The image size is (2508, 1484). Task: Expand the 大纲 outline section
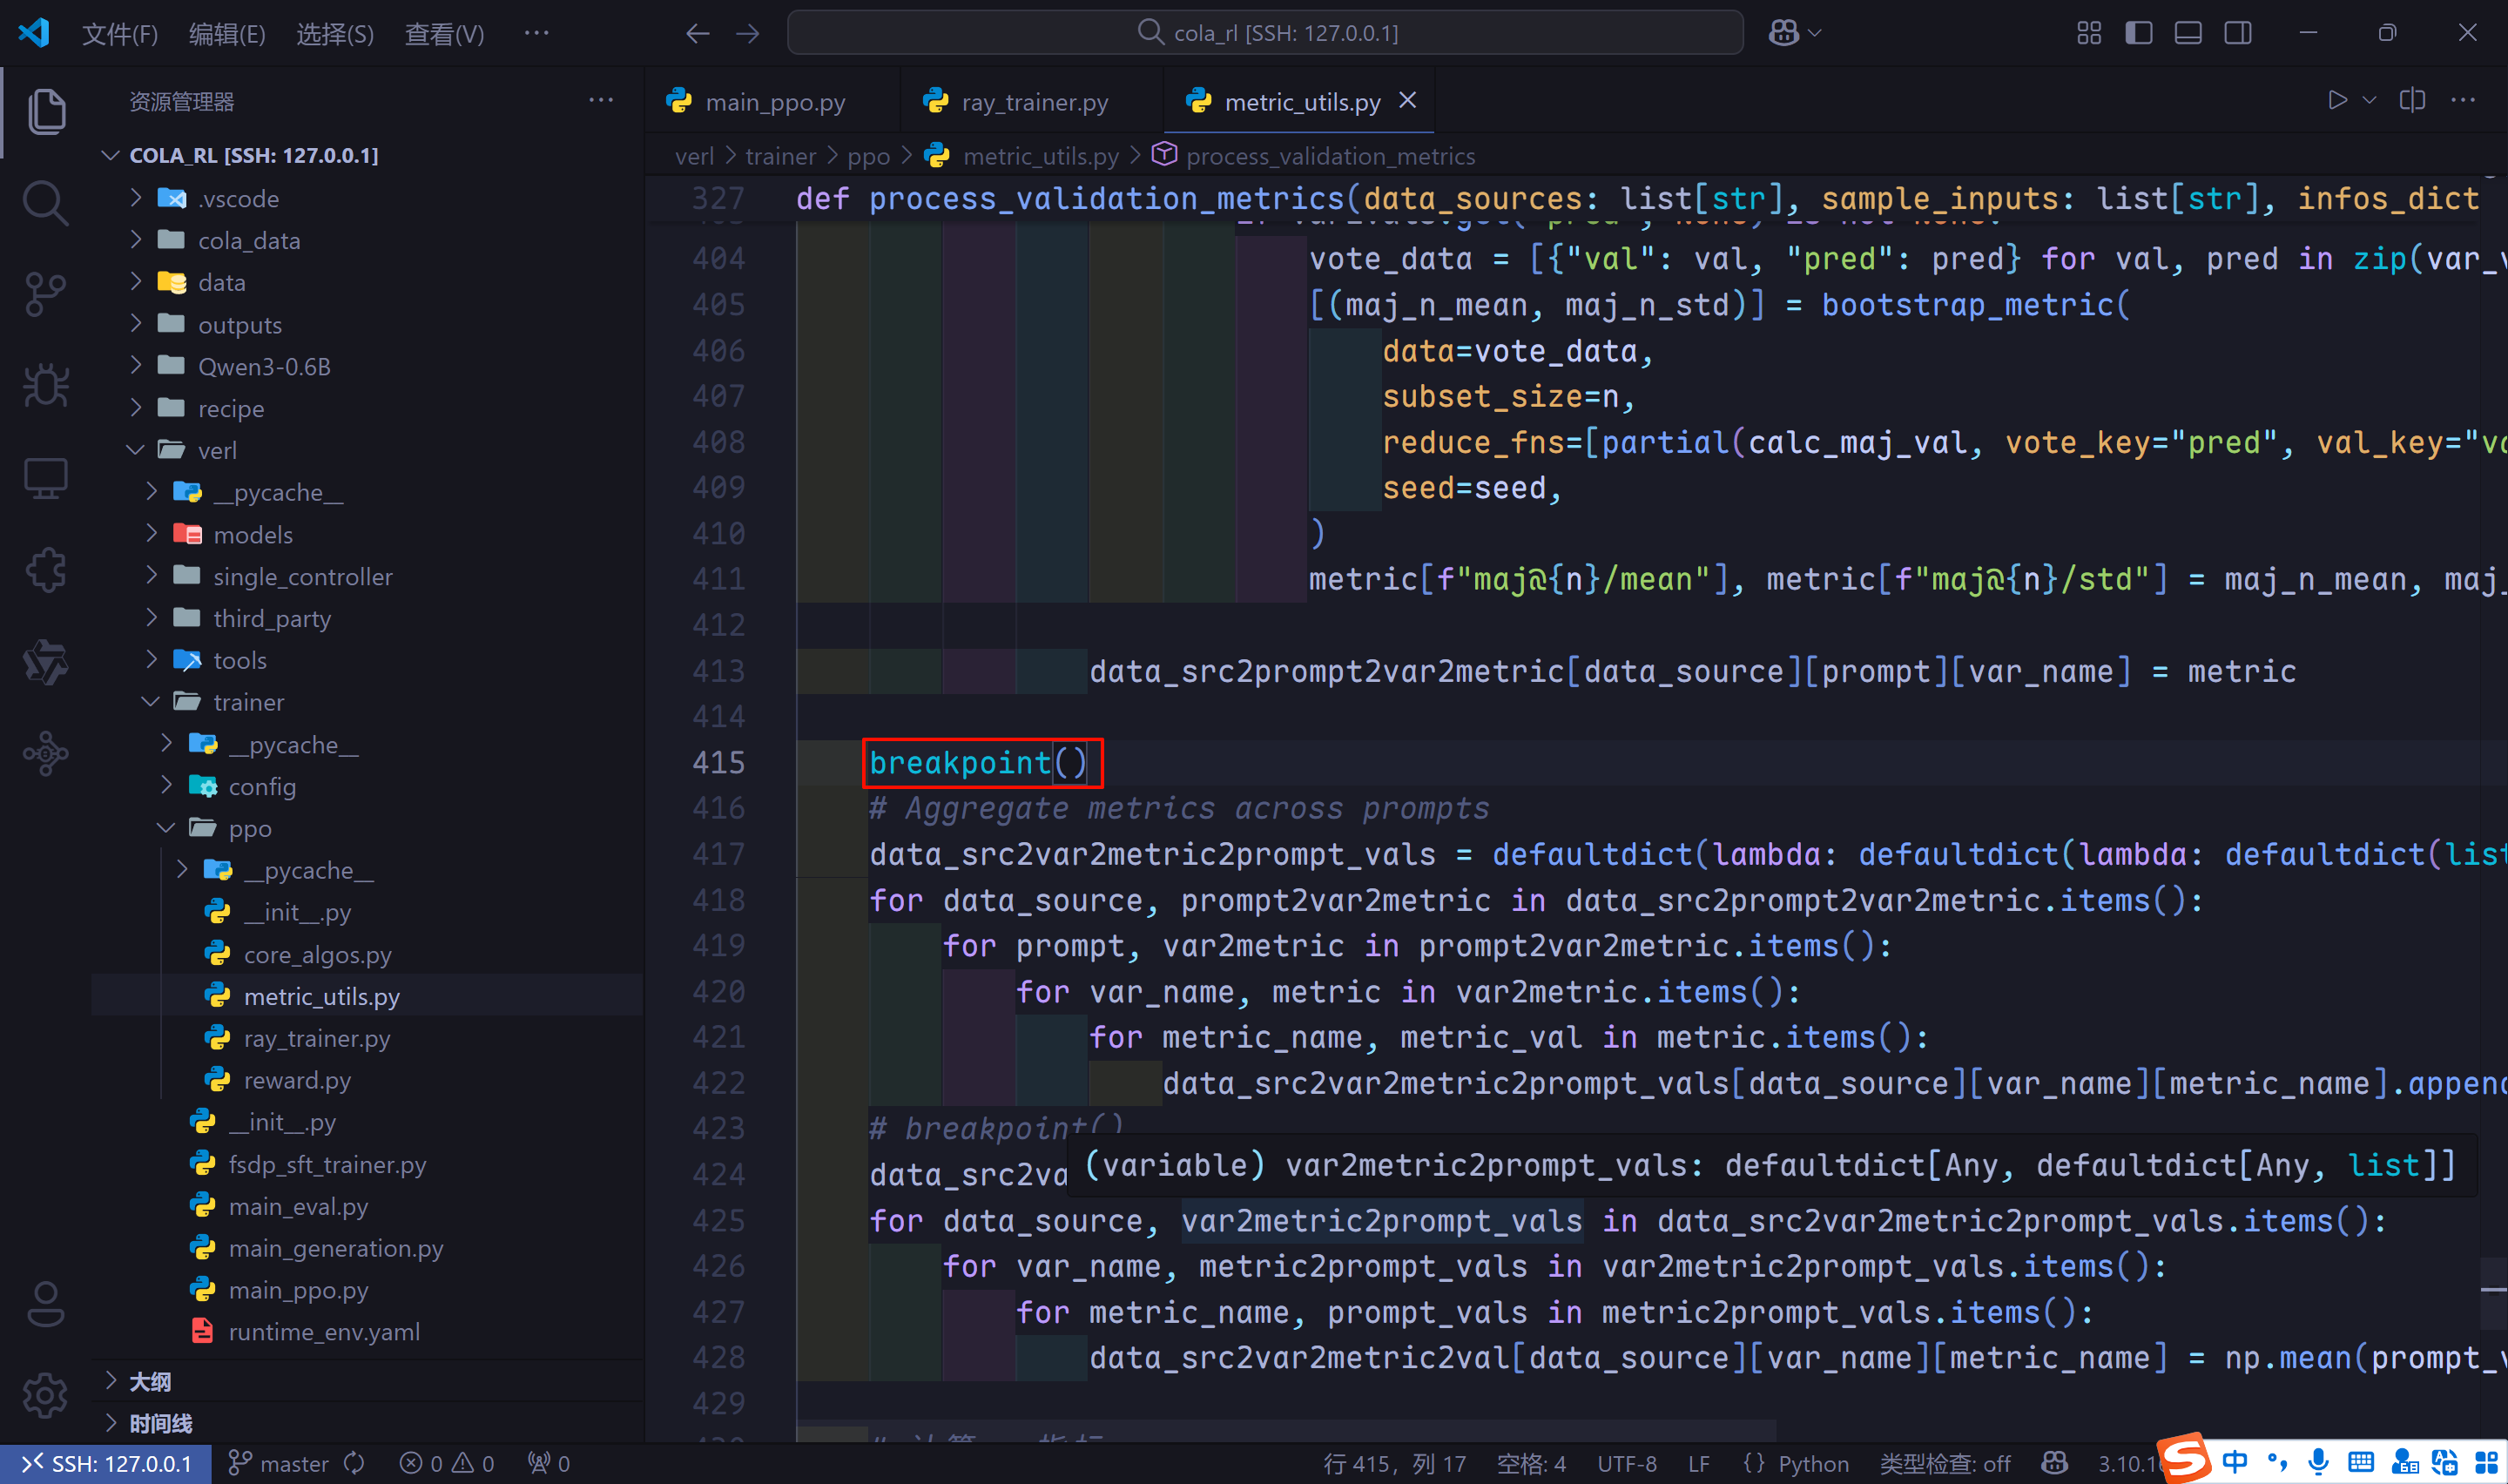coord(150,1381)
